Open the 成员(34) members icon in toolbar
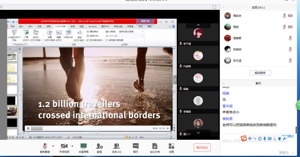 click(x=117, y=146)
